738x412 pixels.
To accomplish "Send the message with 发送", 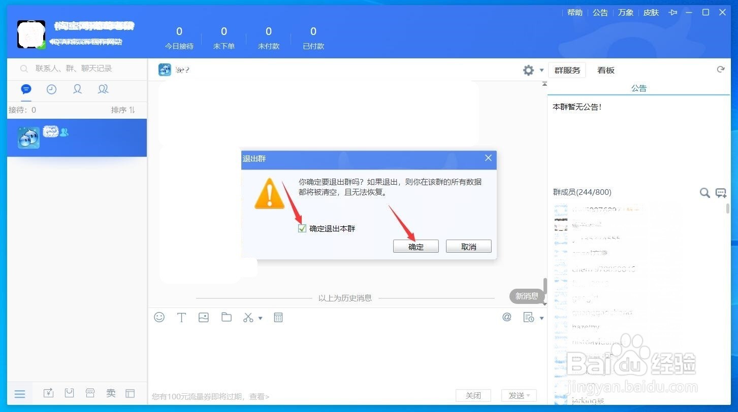I will click(x=516, y=395).
